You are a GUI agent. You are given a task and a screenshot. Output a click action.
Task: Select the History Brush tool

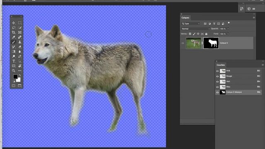14,47
